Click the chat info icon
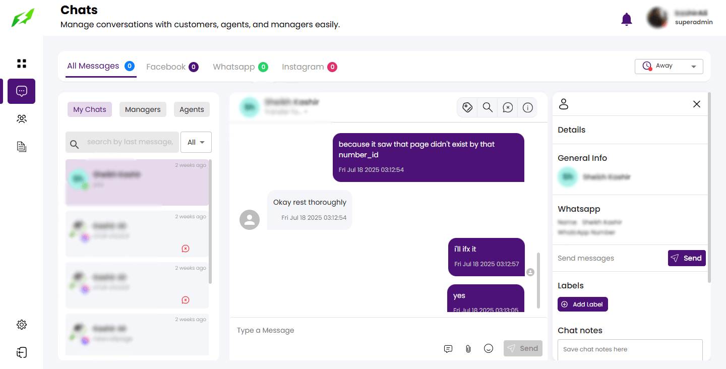726x369 pixels. pos(528,107)
